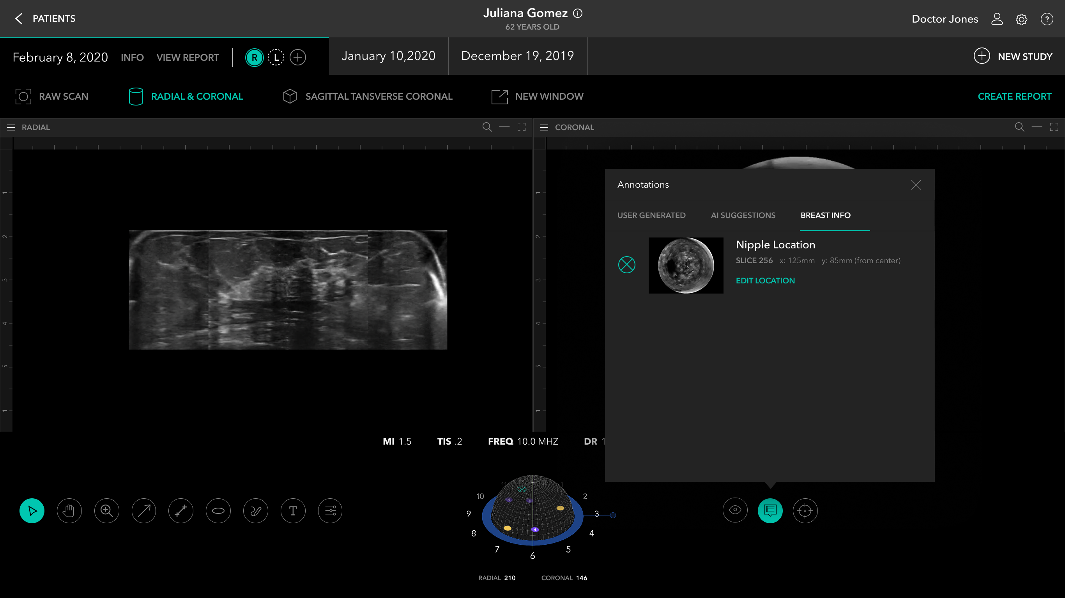The height and width of the screenshot is (598, 1065).
Task: Open the RADIAL panel hamburger menu
Action: point(11,127)
